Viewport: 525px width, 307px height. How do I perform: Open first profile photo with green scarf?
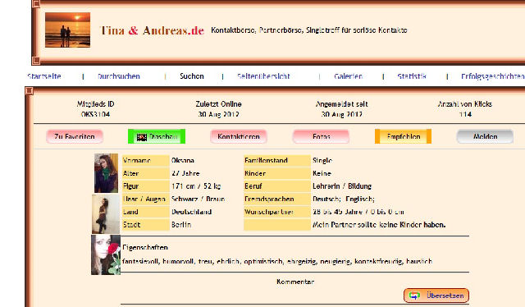(x=106, y=173)
